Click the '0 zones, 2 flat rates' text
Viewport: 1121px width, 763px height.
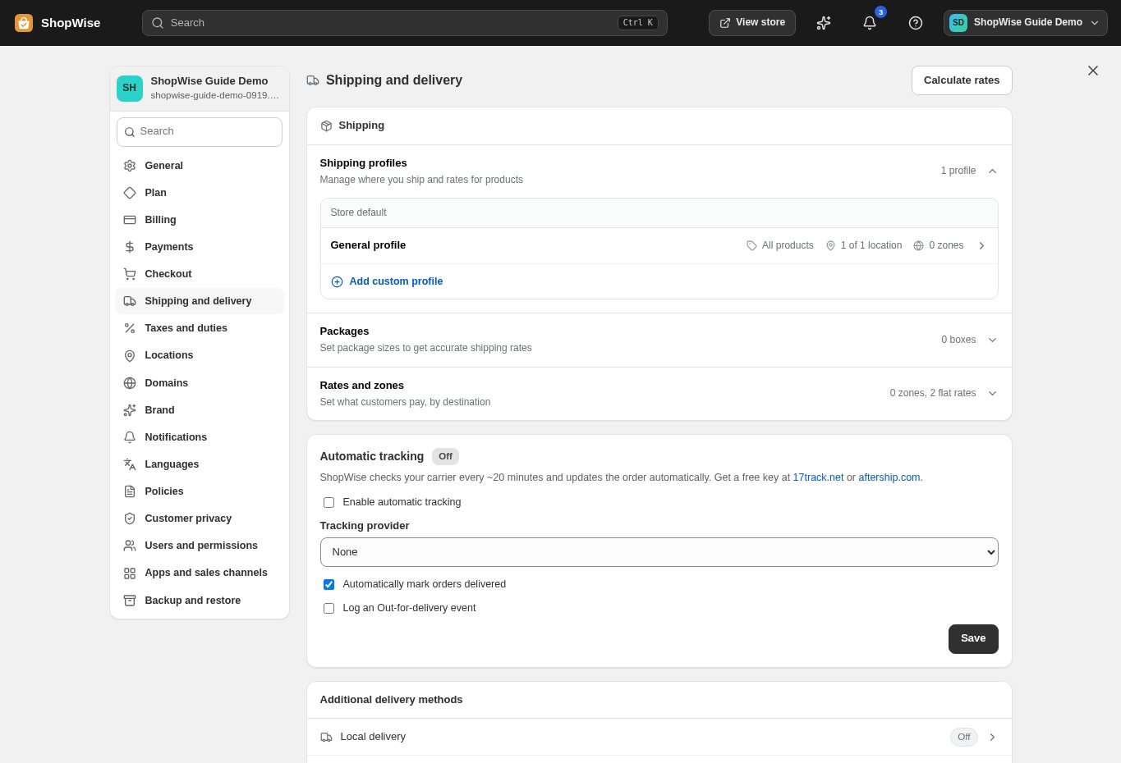coord(933,393)
